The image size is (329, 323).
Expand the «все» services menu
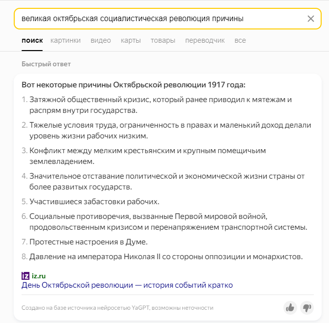coord(240,40)
